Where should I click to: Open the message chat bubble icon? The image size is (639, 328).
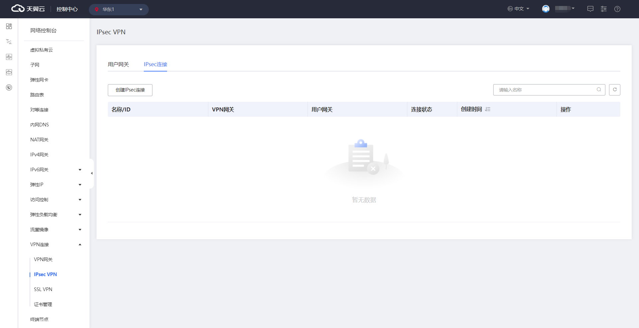tap(590, 9)
